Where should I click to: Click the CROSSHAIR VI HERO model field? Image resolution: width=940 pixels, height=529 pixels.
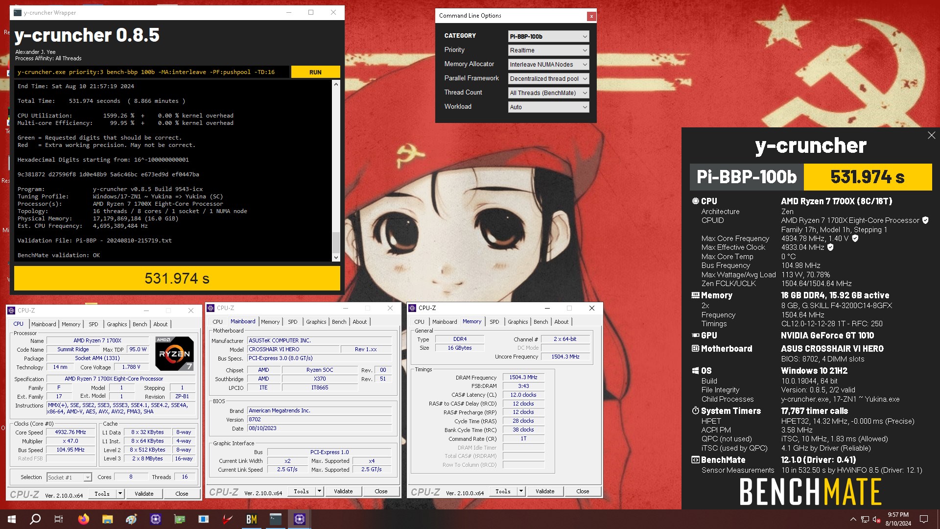coord(293,350)
